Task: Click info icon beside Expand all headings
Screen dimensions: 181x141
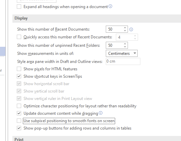Action: click(x=110, y=6)
